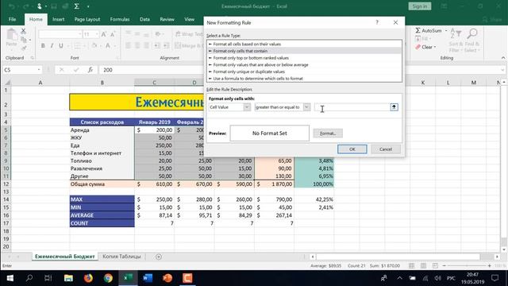The height and width of the screenshot is (286, 508).
Task: Click the AutoSum sigma in the quick access toolbar
Action: click(76, 6)
